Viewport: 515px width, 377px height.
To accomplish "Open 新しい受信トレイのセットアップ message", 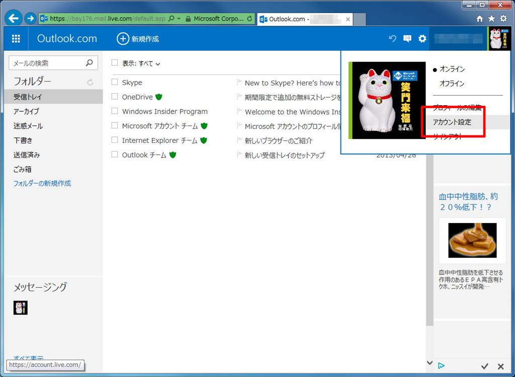I will tap(285, 155).
